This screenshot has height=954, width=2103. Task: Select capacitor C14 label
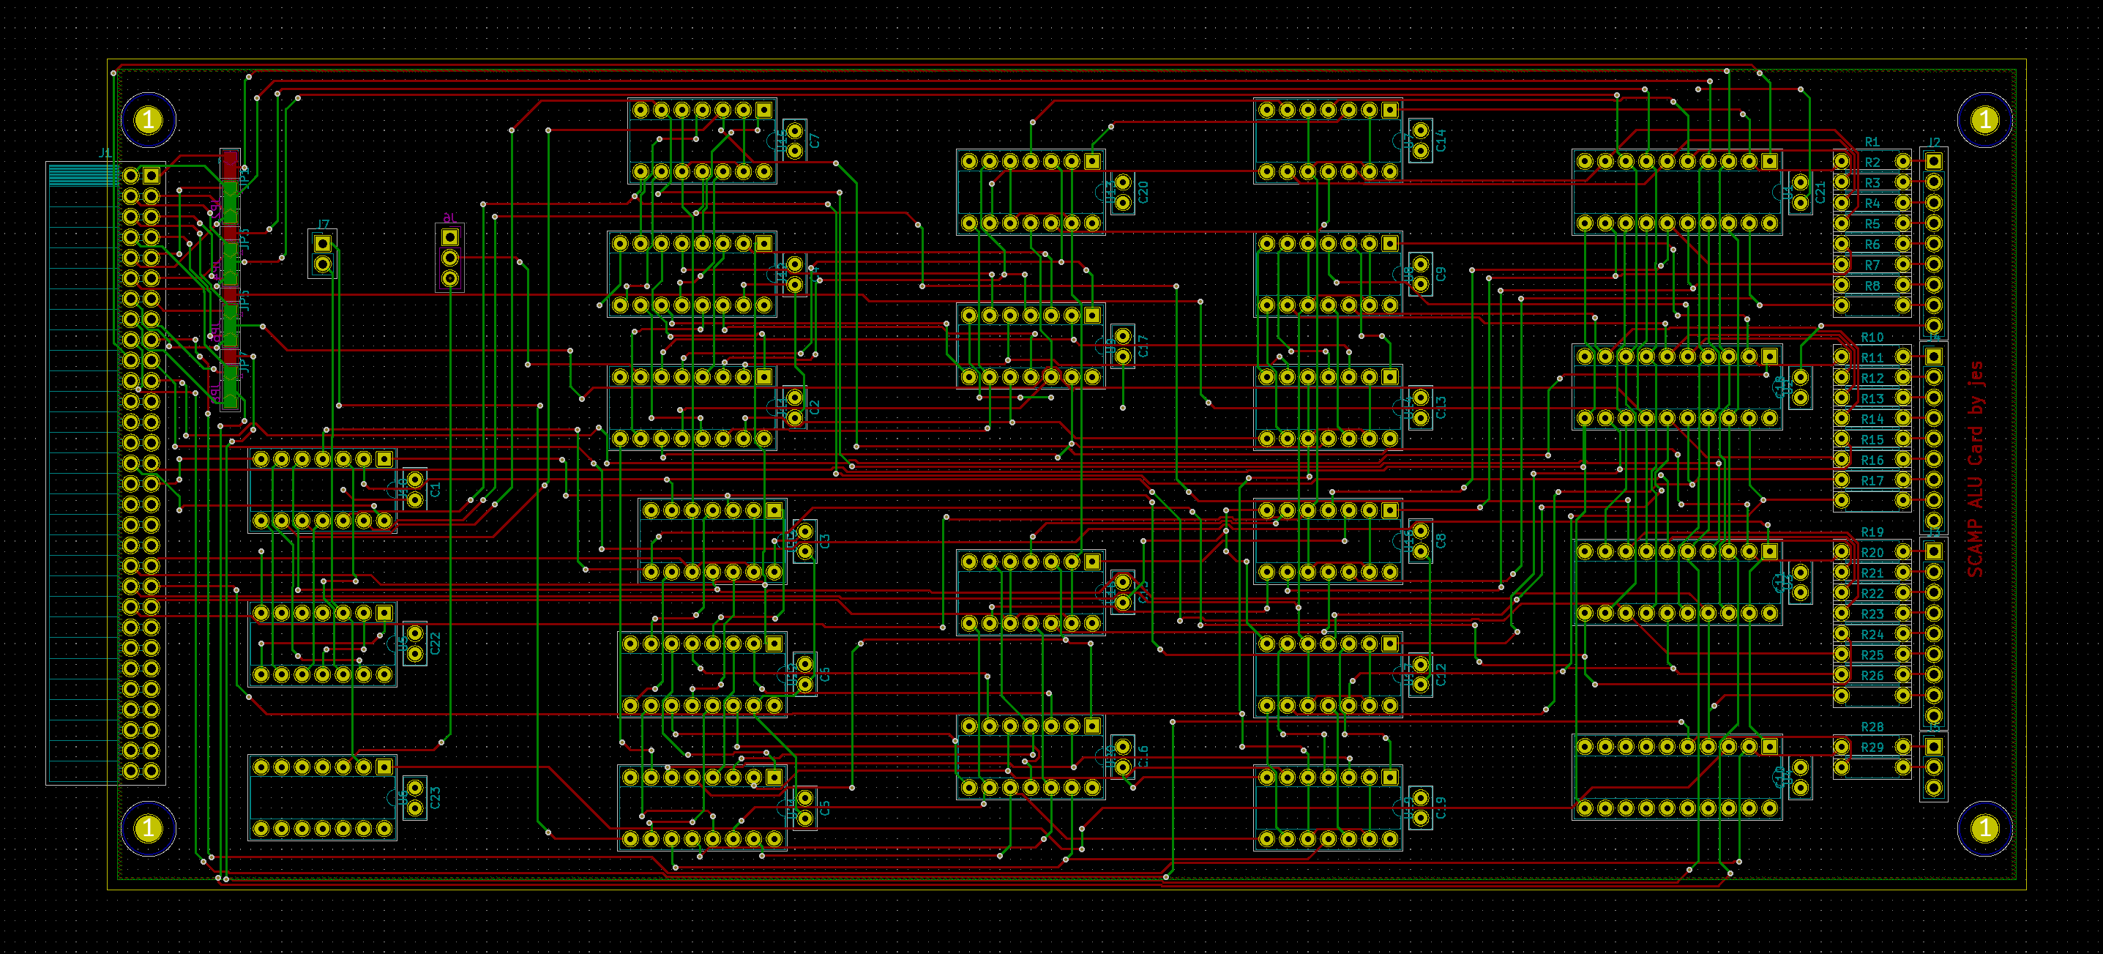click(1441, 141)
